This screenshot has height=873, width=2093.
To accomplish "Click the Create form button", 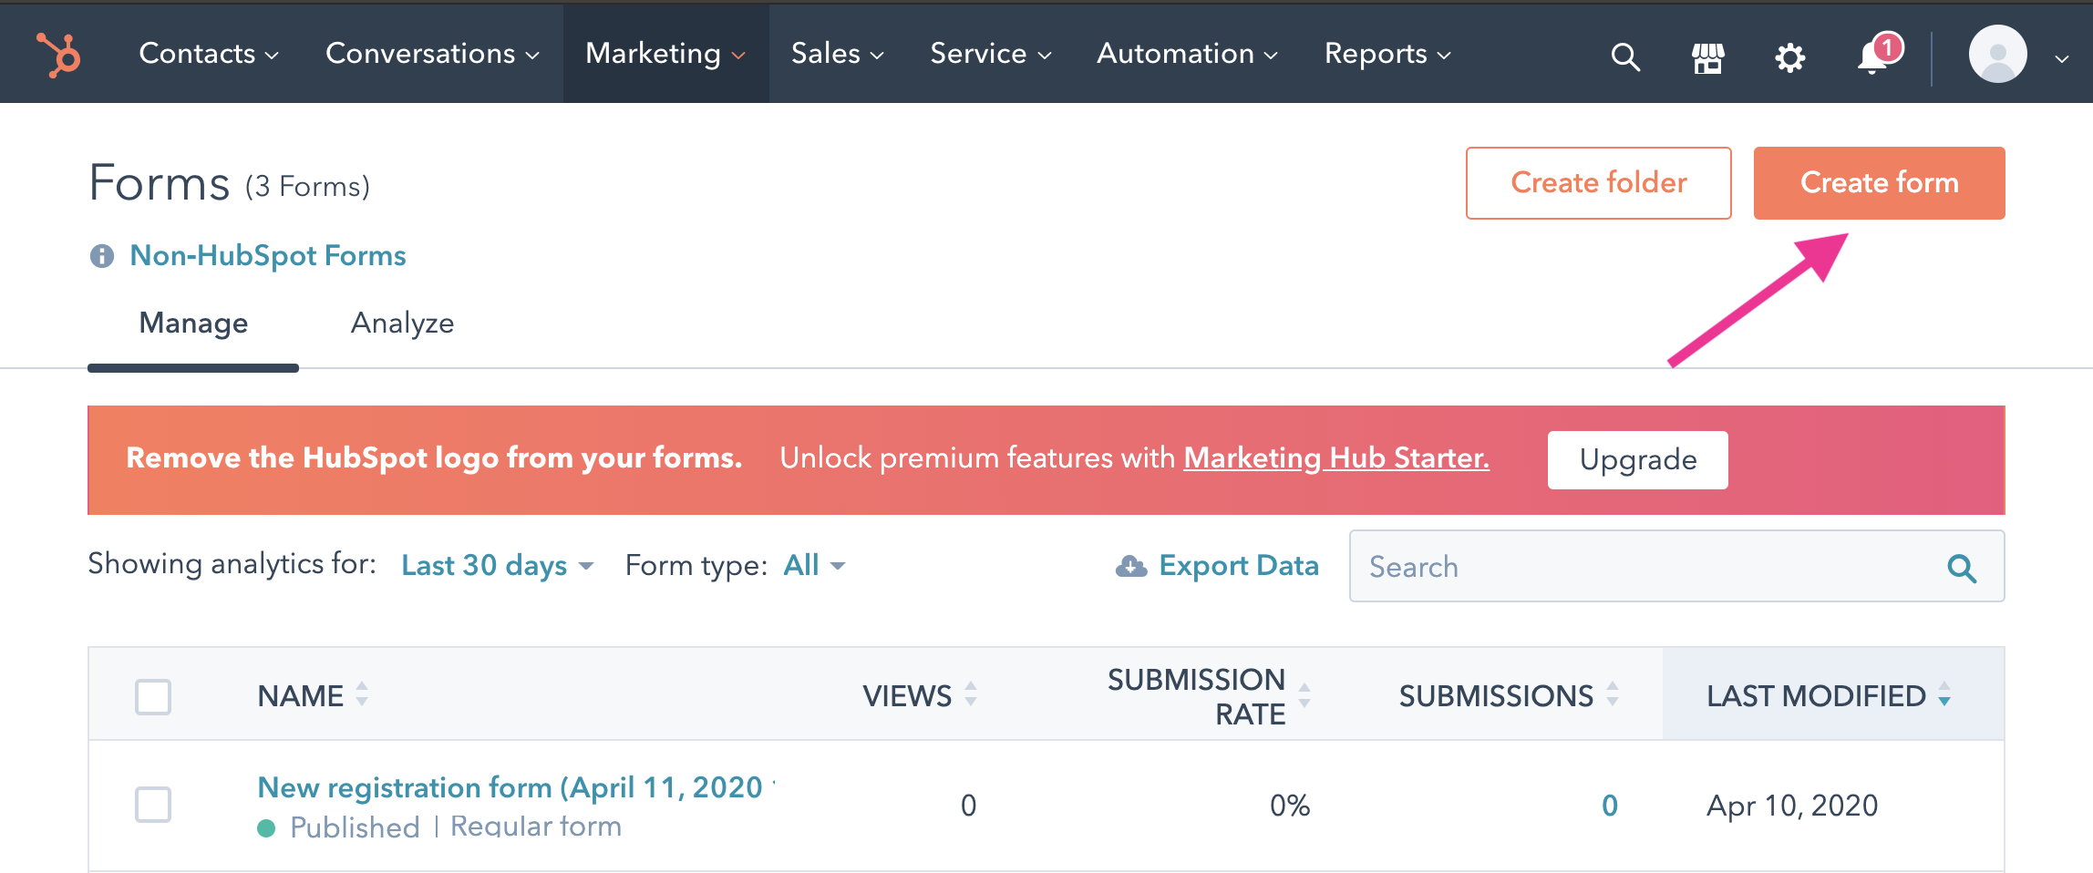I will coord(1880,183).
